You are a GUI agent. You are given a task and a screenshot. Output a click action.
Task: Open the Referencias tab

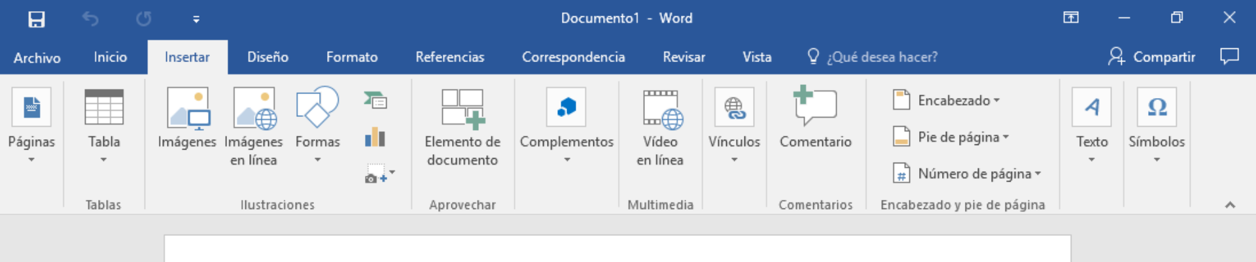point(450,57)
